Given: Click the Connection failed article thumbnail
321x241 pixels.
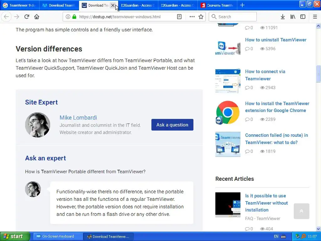Looking at the screenshot, I should (x=228, y=144).
